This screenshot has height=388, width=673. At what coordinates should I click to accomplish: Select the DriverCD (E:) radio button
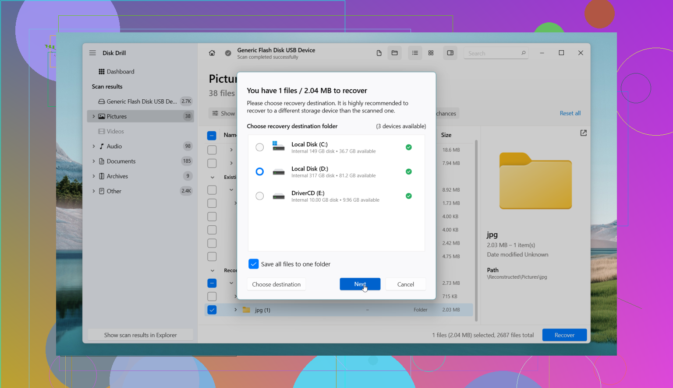click(x=260, y=196)
